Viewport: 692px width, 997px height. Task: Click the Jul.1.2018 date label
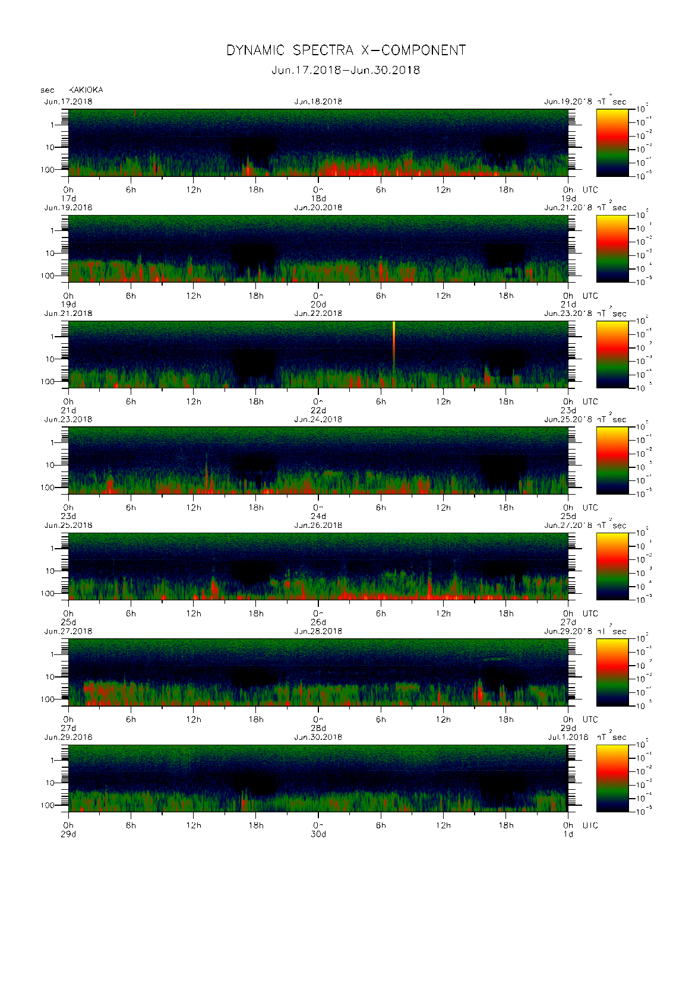tap(568, 737)
